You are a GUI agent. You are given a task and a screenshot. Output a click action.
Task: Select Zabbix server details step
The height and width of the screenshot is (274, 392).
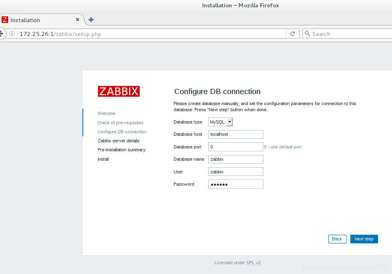[118, 141]
